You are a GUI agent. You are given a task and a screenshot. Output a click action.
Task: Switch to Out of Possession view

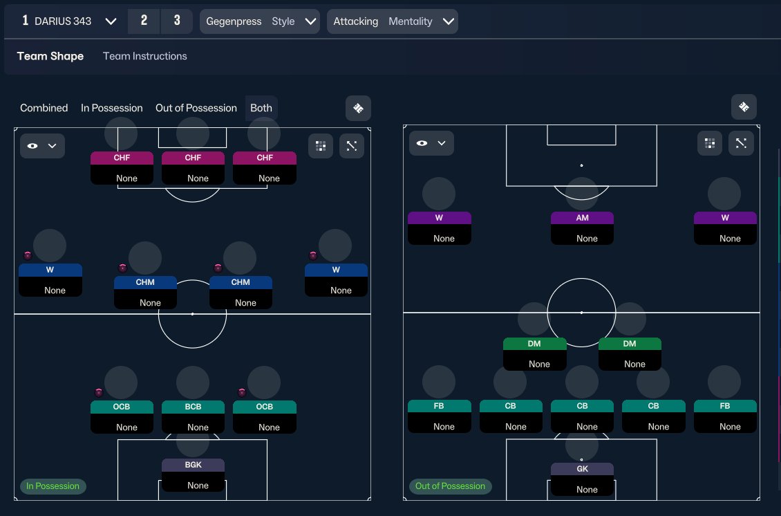(196, 108)
